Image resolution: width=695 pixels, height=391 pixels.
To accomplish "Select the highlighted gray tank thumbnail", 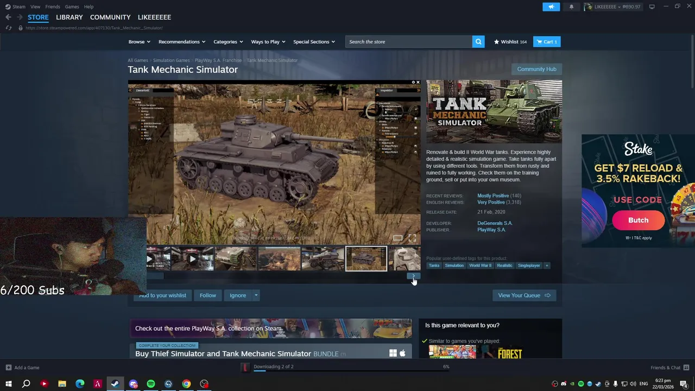I will coord(367,259).
